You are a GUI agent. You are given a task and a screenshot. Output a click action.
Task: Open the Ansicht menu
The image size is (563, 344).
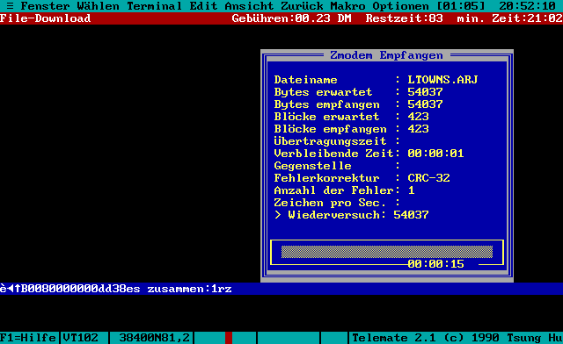coord(249,6)
